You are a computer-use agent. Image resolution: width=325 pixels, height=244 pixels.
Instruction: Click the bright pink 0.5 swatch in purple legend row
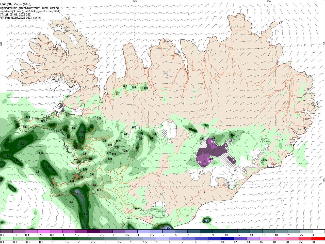(x=44, y=232)
